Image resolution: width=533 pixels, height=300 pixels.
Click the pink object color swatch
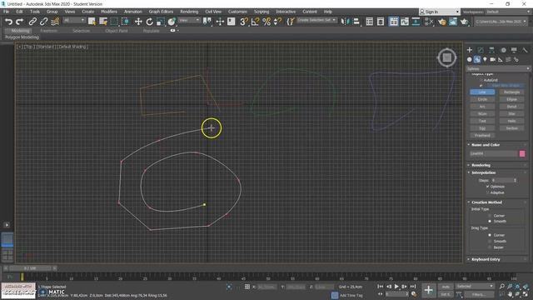coord(522,153)
